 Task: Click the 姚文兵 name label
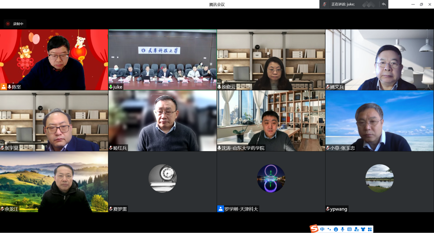[x=337, y=87]
